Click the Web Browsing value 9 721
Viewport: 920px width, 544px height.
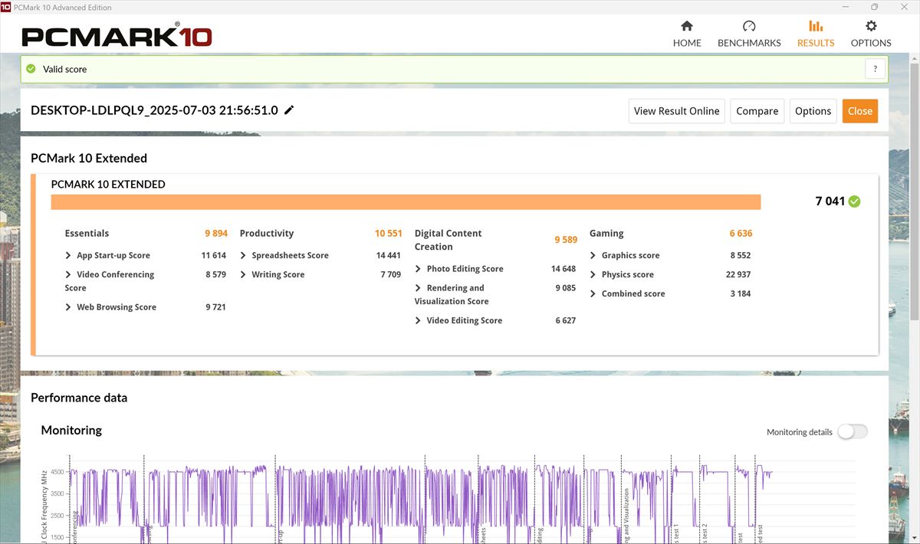[x=216, y=307]
